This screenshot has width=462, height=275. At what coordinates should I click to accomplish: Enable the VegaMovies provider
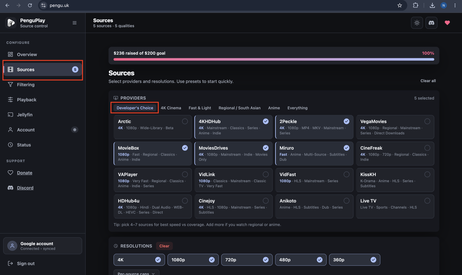point(395,127)
